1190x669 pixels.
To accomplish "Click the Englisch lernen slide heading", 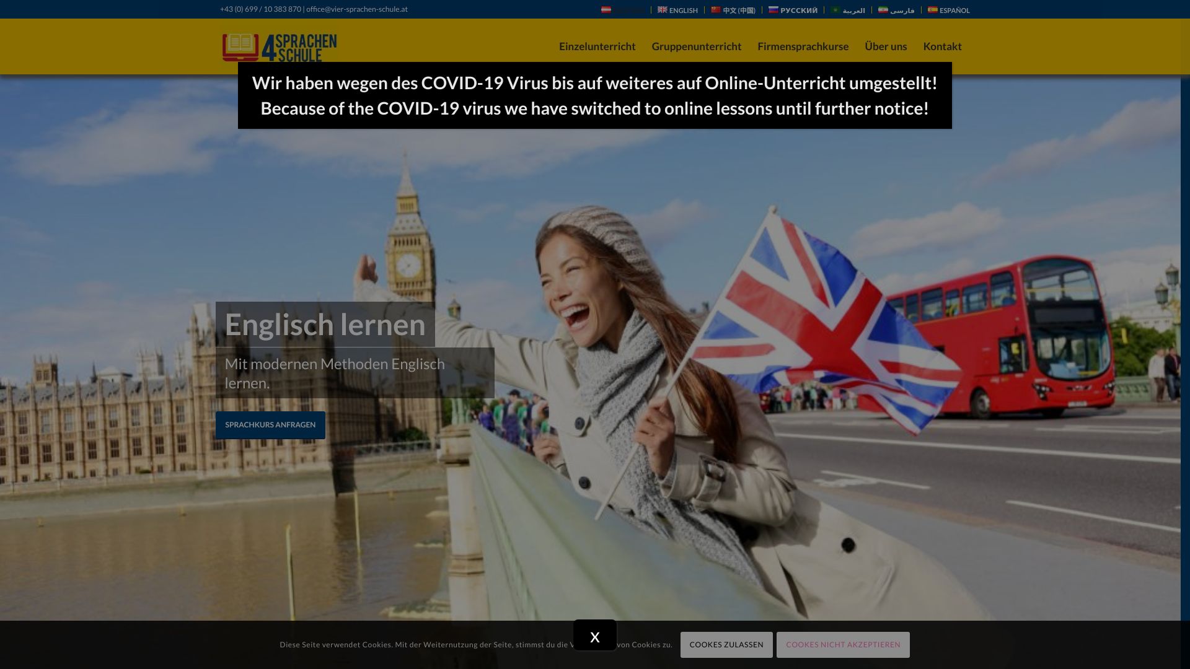I will (325, 325).
